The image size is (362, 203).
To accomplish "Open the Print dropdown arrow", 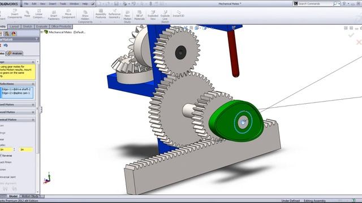I will (x=128, y=4).
